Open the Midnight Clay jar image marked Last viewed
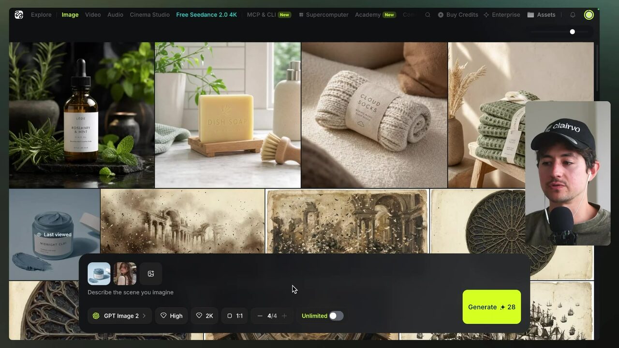This screenshot has width=619, height=348. coord(54,234)
